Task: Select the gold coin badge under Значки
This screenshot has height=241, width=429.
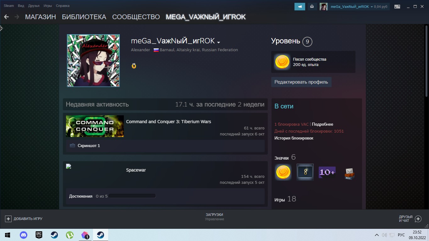Action: (x=283, y=172)
